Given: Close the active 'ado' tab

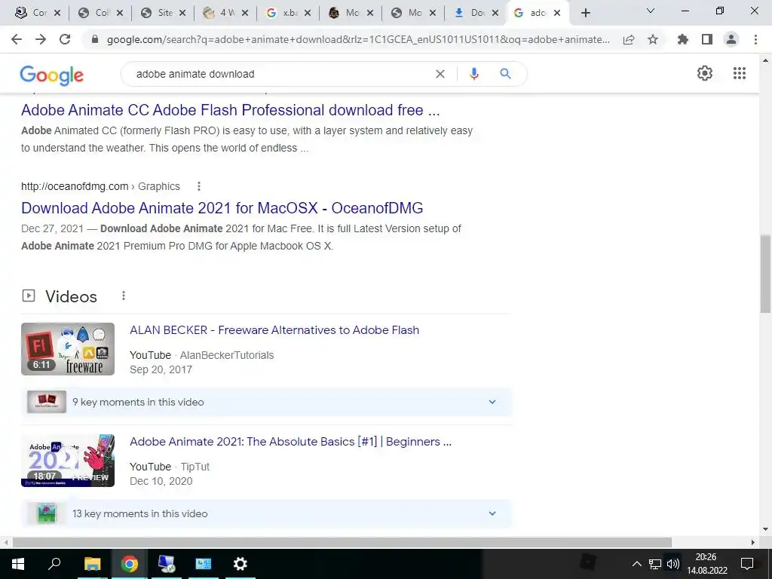Looking at the screenshot, I should point(557,13).
